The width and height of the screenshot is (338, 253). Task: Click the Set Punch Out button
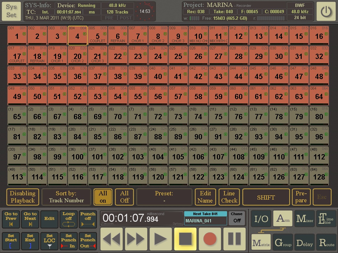[x=88, y=241]
